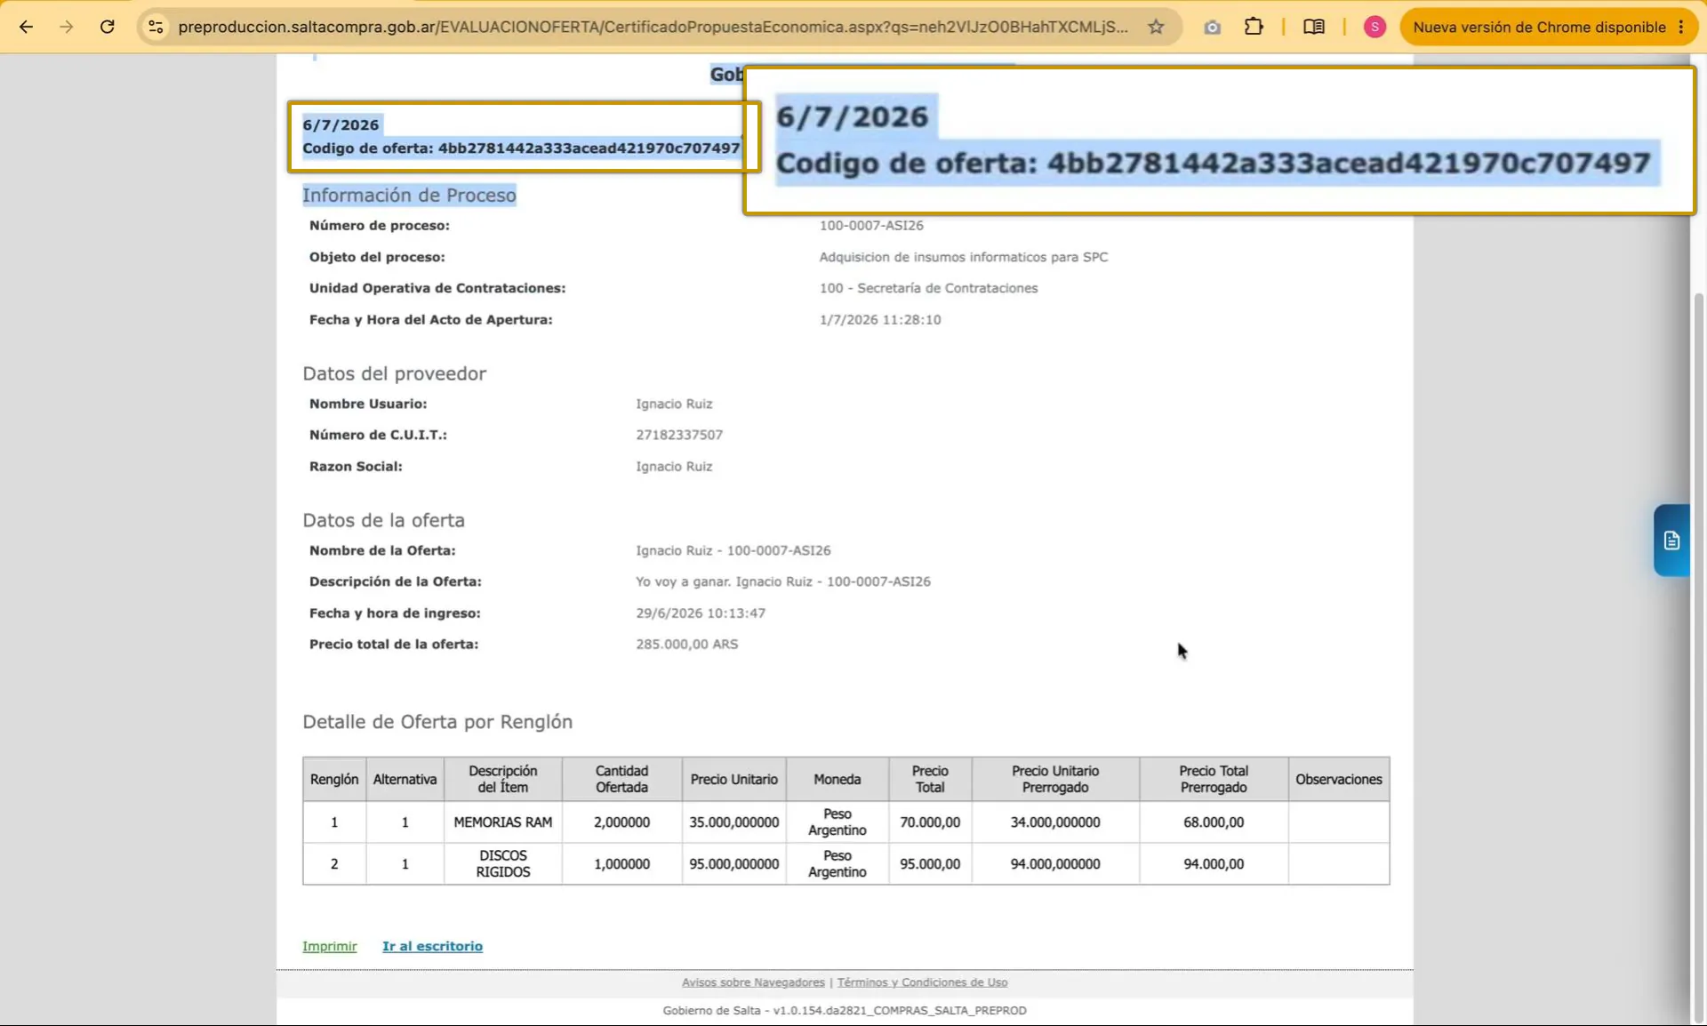Screen dimensions: 1707x1026
Task: Click the Observaciones column header
Action: (x=1339, y=780)
